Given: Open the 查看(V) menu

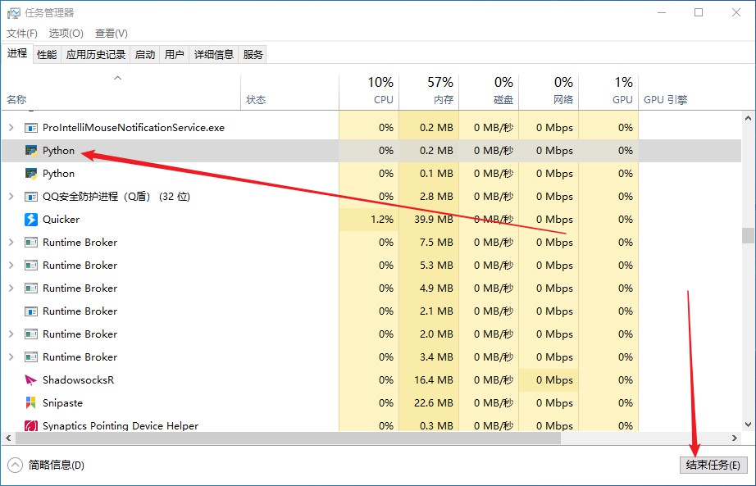Looking at the screenshot, I should (112, 34).
